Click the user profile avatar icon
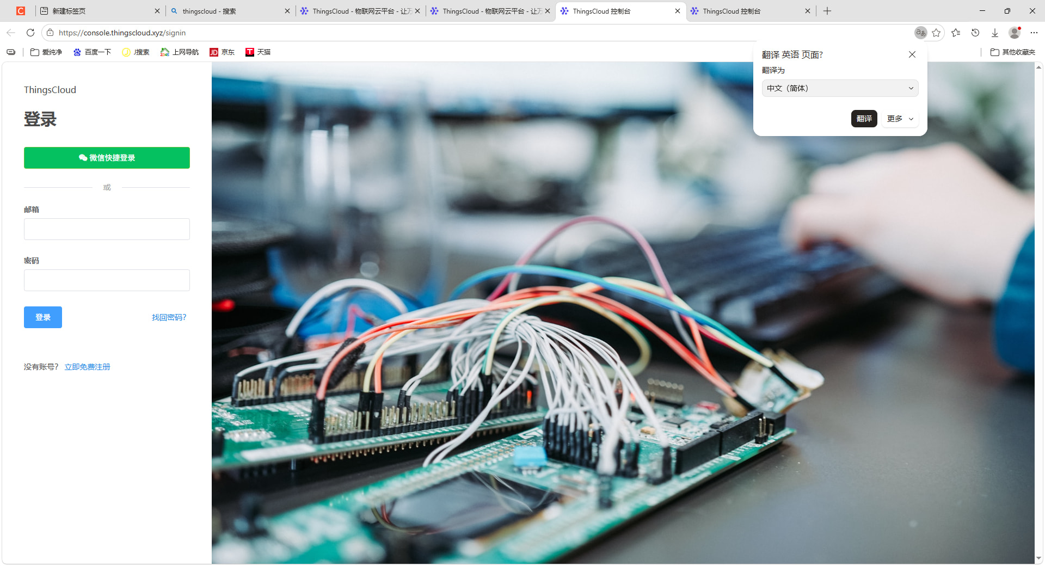 coord(1015,33)
